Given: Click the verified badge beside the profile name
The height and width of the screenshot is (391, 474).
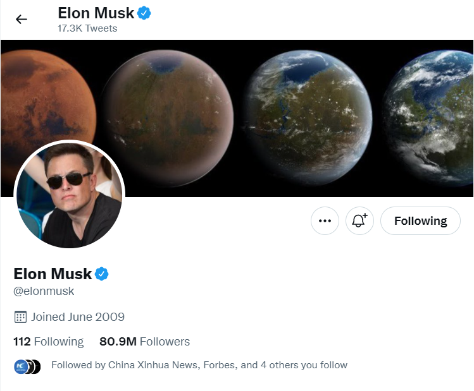Looking at the screenshot, I should (x=102, y=274).
